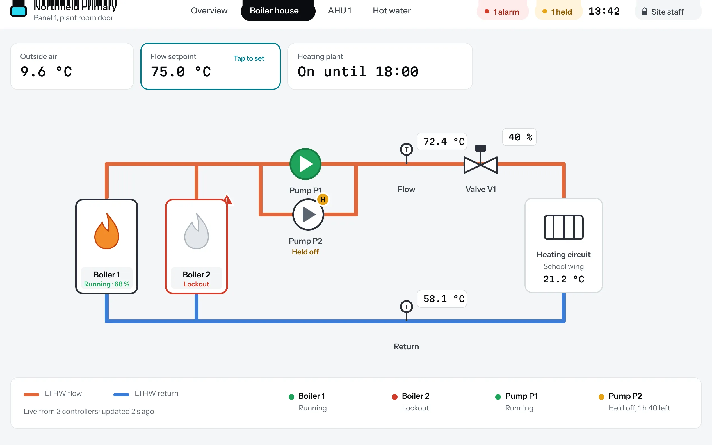
Task: Open the 1 held indicator
Action: click(558, 12)
